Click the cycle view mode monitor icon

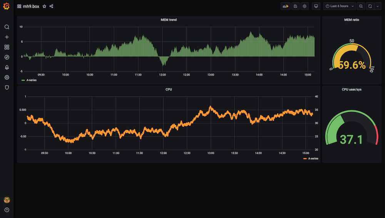click(x=316, y=6)
